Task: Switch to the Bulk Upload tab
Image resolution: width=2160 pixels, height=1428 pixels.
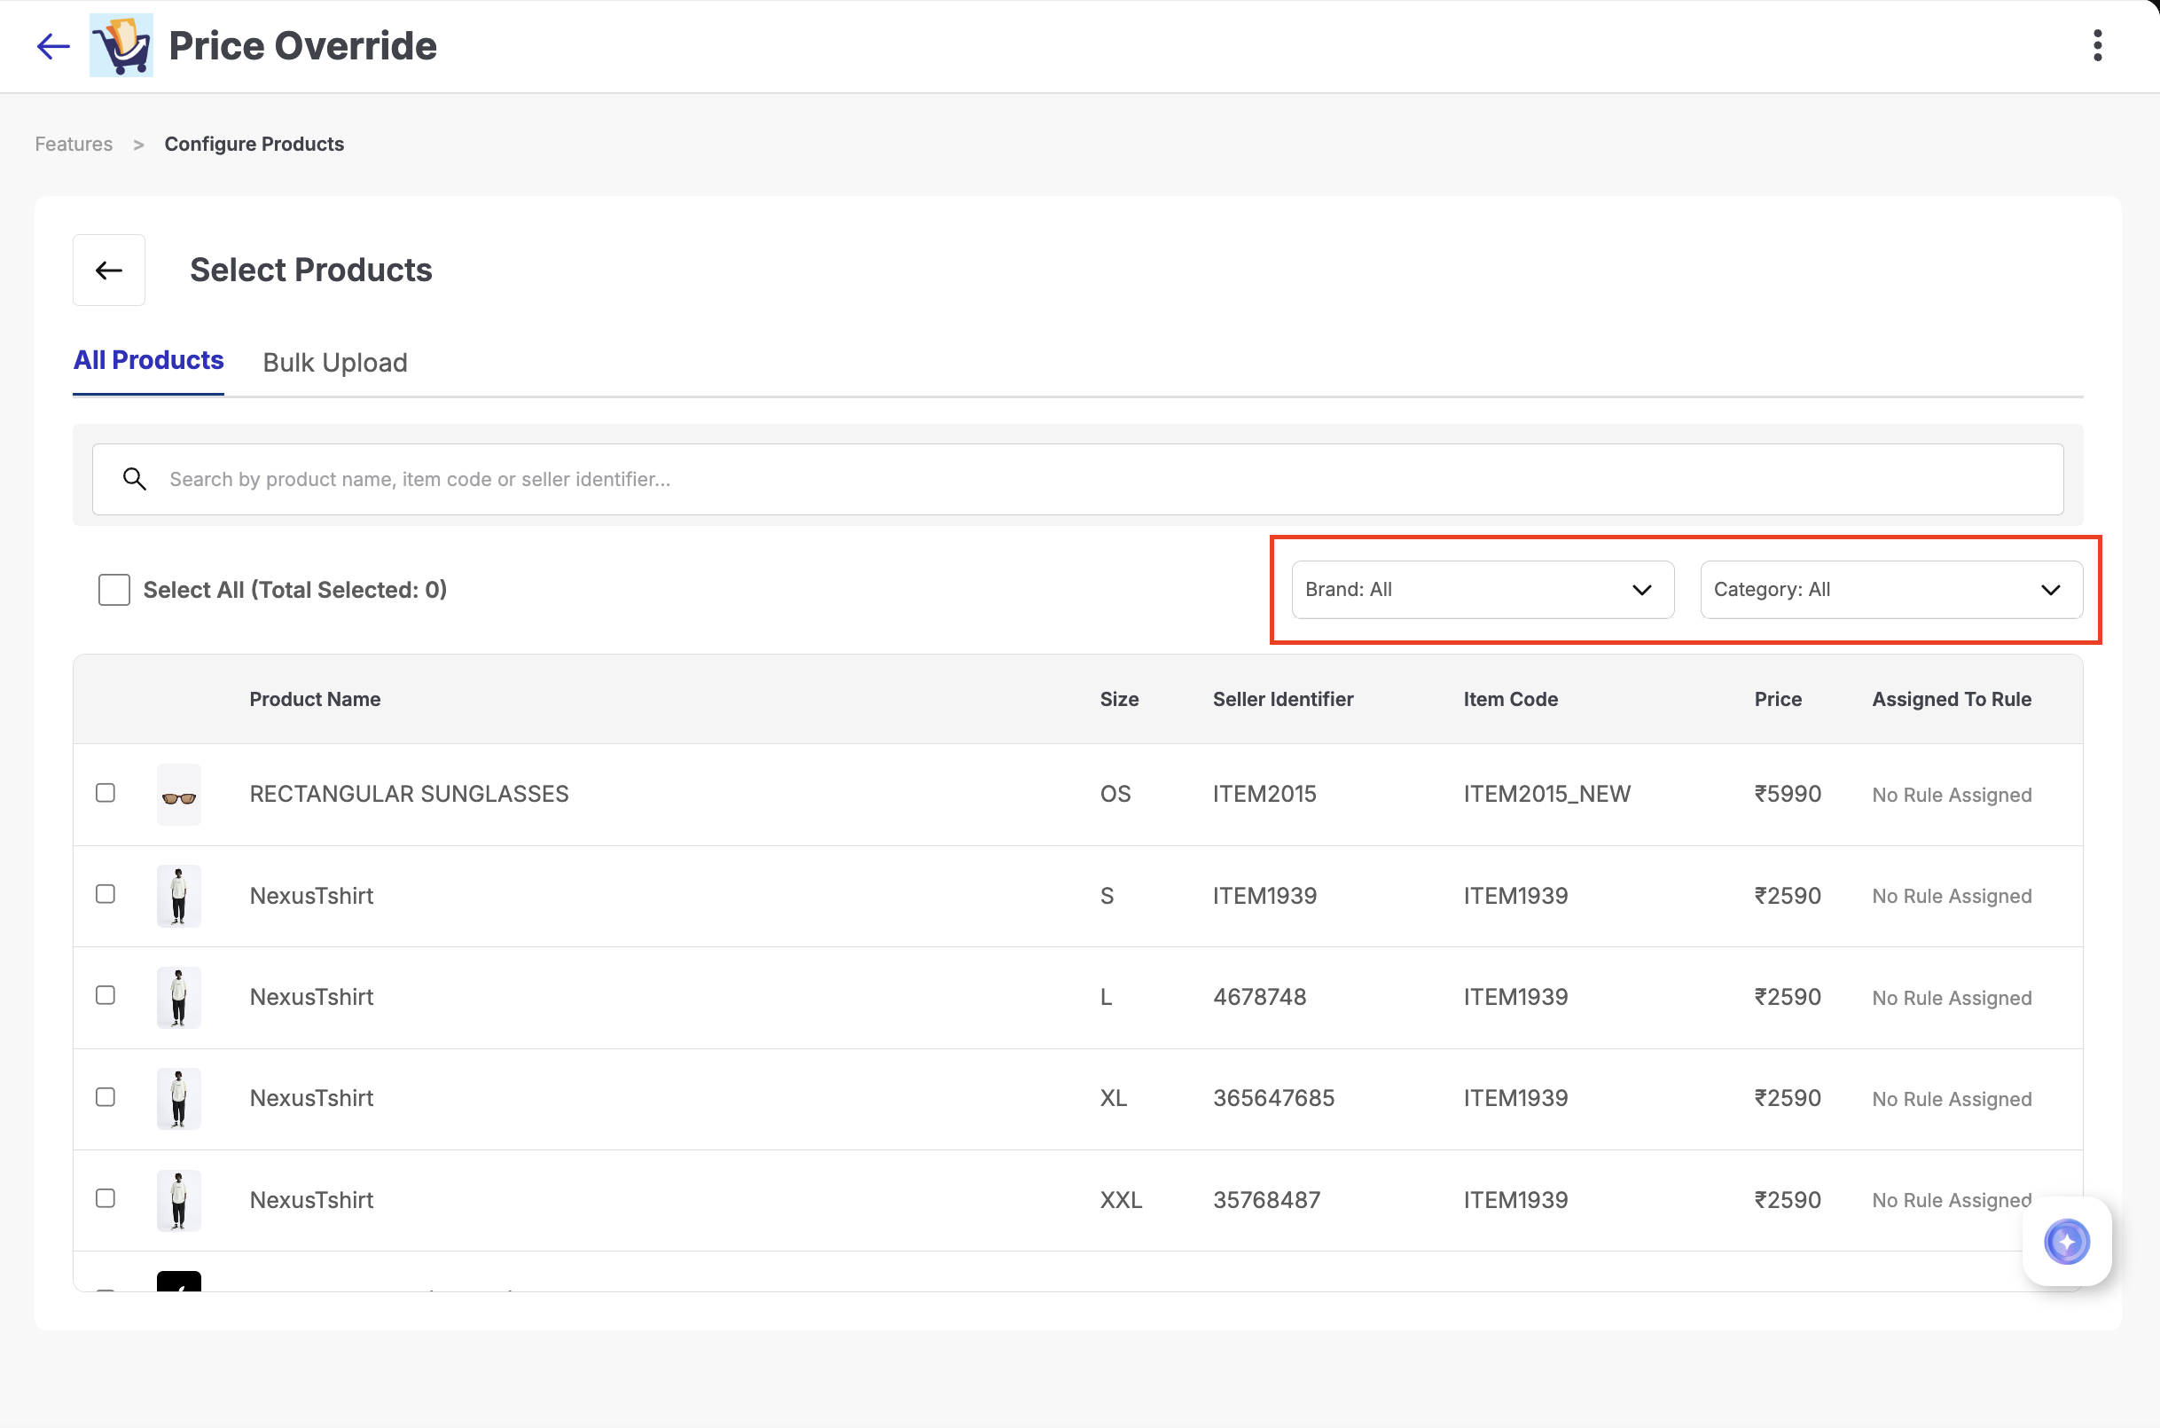Action: [335, 363]
